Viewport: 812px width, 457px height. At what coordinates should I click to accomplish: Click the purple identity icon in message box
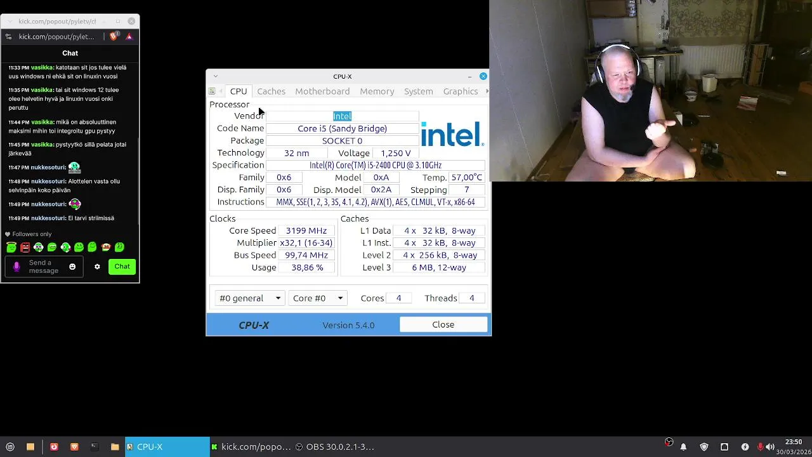point(16,267)
